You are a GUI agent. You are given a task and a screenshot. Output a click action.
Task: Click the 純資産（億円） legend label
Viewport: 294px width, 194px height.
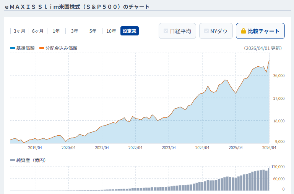31,160
